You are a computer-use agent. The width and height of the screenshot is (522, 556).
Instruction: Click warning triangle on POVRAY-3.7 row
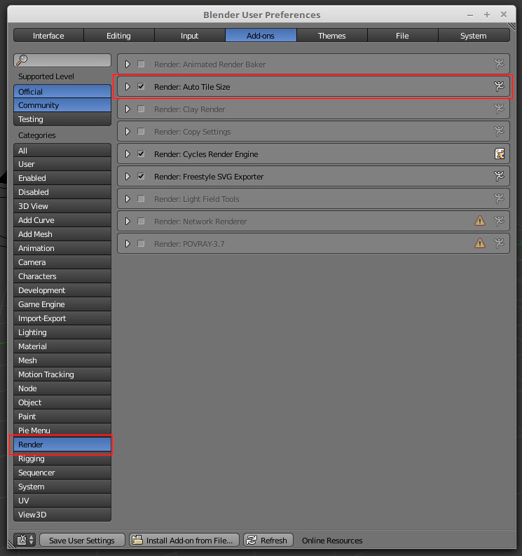pos(480,243)
